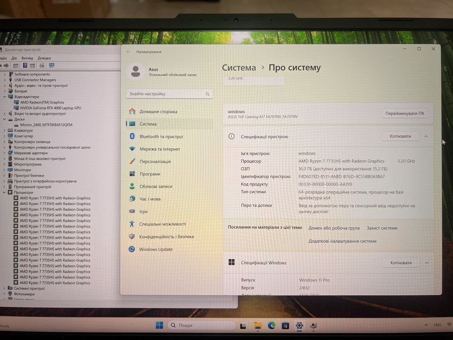Screen dimensions: 453x340
Task: Click the back arrow in Settings
Action: [x=129, y=52]
